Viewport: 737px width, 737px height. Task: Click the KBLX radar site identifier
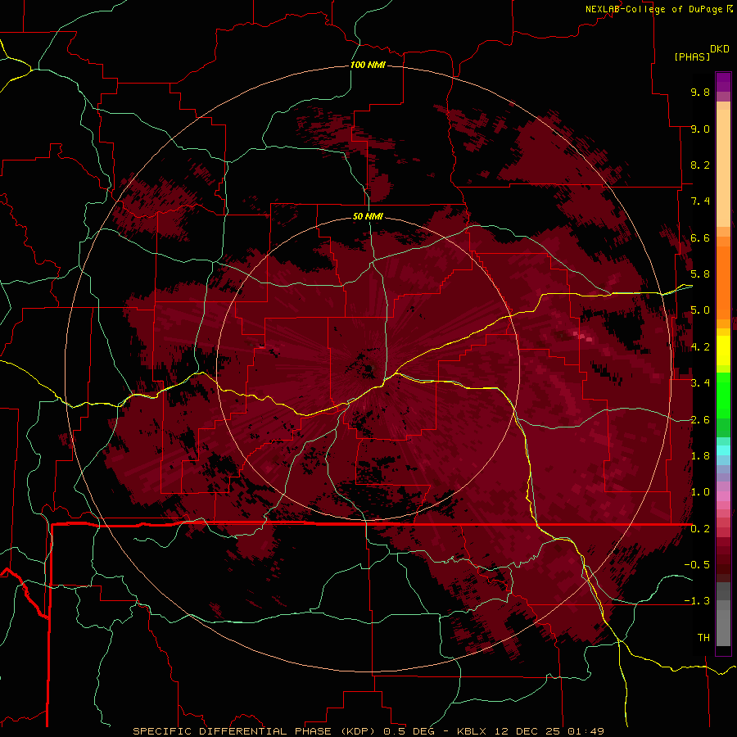point(472,731)
